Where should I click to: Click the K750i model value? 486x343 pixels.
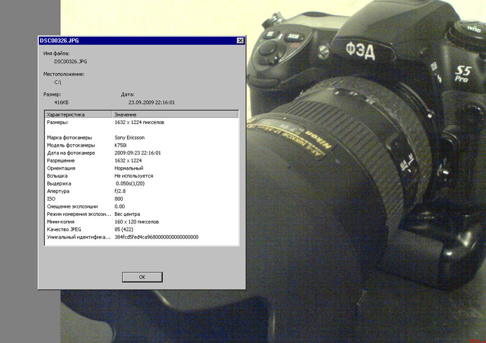pos(120,145)
